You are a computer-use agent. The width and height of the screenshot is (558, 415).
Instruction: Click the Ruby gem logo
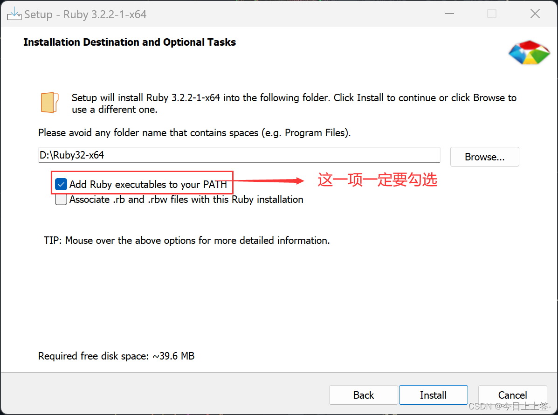coord(529,52)
